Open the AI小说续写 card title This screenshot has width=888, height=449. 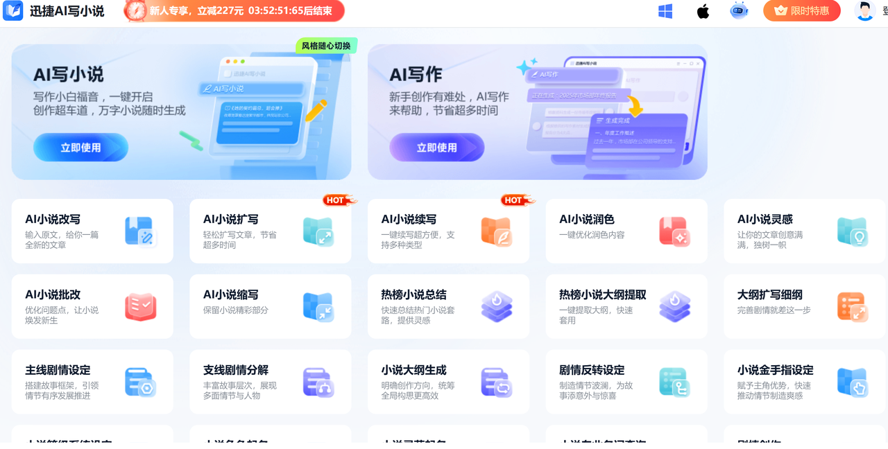pos(409,219)
